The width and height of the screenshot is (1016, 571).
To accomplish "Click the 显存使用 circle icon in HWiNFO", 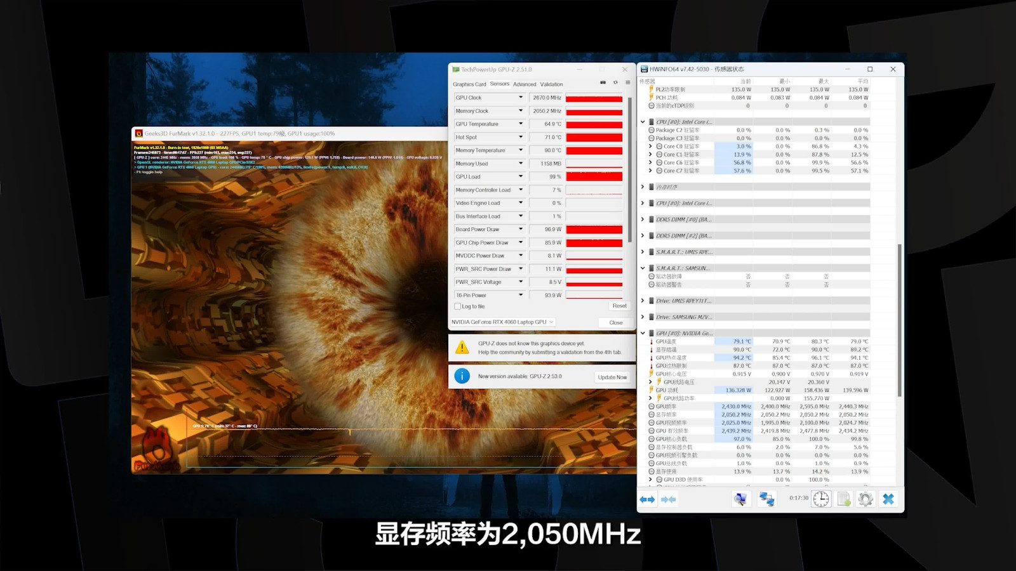I will coord(652,471).
